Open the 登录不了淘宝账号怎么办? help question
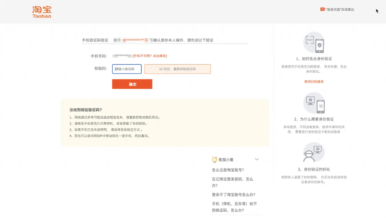Image resolution: width=386 pixels, height=218 pixels. (233, 194)
